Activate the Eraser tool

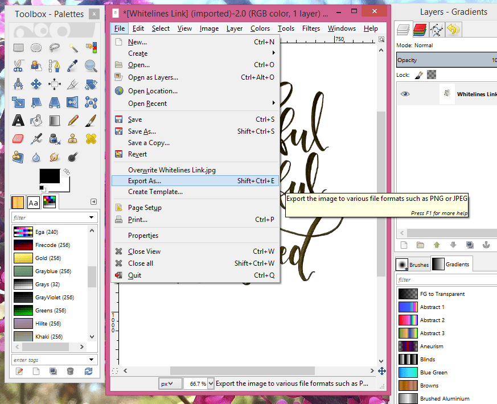(x=18, y=138)
